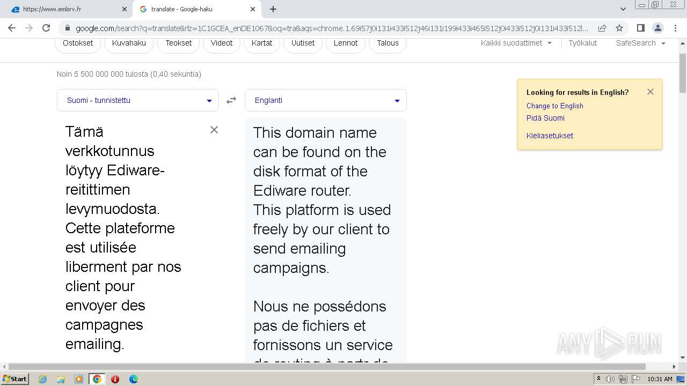Screen dimensions: 687x386
Task: Click the vertical page scrollbar
Action: [683, 72]
